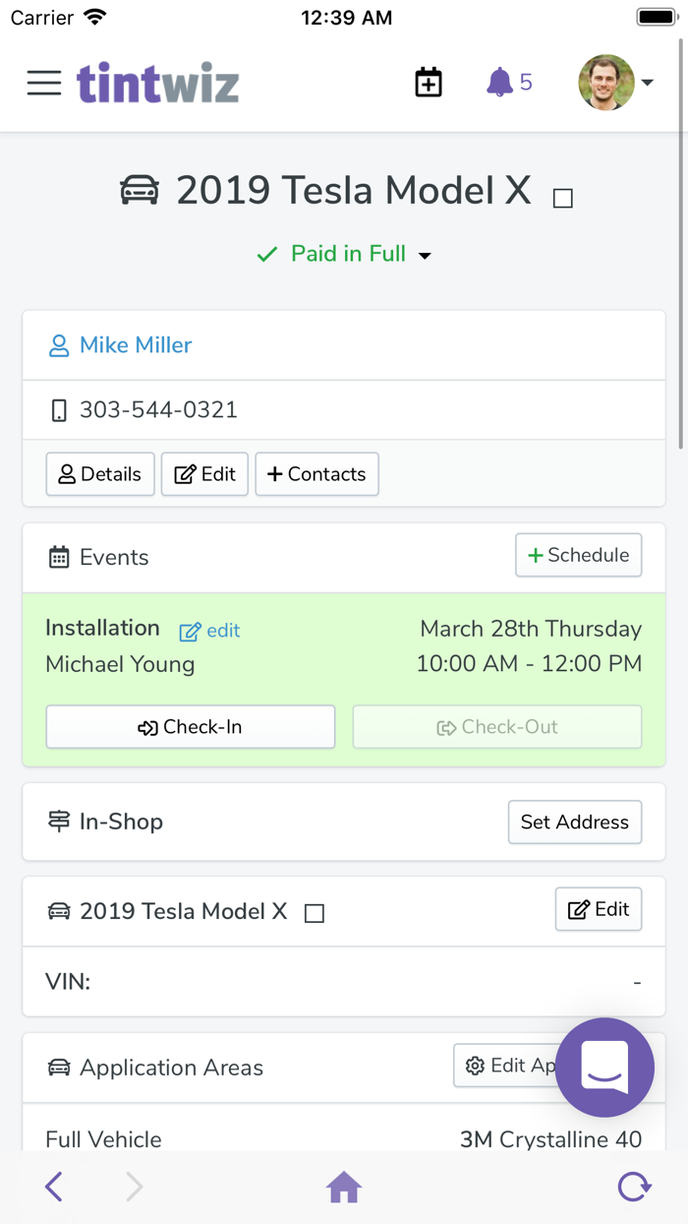
Task: Edit the Installation event via edit link
Action: coord(210,631)
